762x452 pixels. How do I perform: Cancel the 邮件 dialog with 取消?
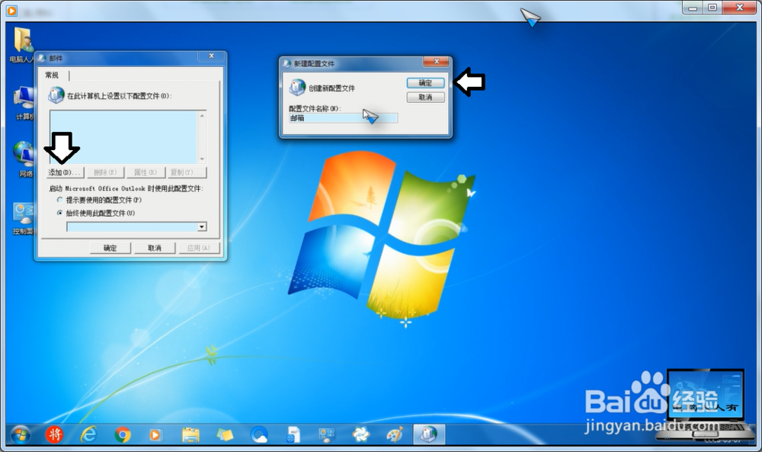click(x=155, y=248)
